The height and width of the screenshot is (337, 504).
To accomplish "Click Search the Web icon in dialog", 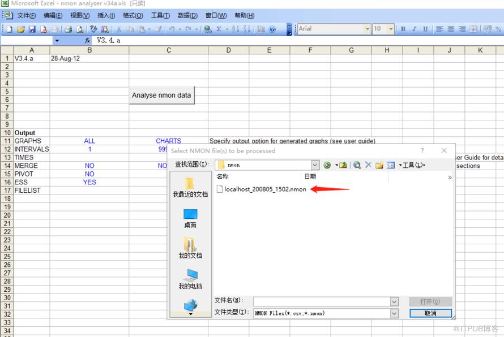I will pos(357,165).
